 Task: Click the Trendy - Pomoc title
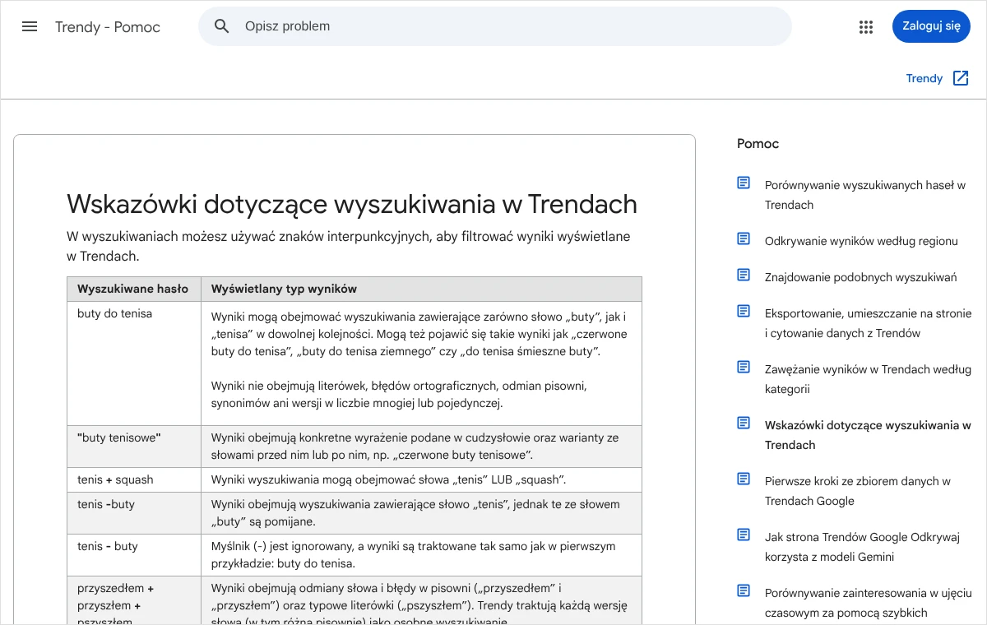pos(108,27)
